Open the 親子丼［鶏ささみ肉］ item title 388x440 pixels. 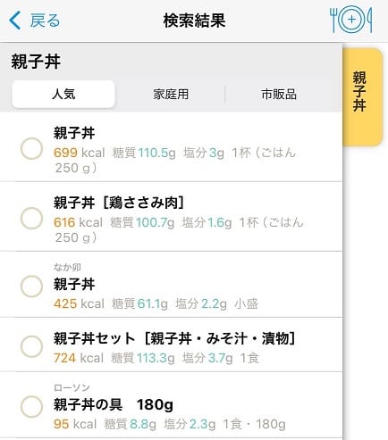tap(119, 203)
